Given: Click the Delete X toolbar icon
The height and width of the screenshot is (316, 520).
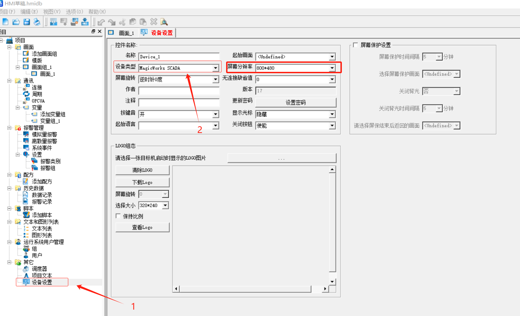Looking at the screenshot, I should (x=154, y=22).
